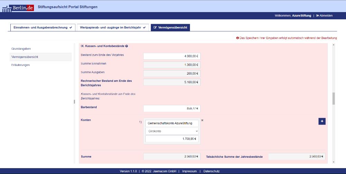Open the Wertpapierab- und -zugänge im Berichtsjahr tab
This screenshot has height=174, width=346.
tap(112, 27)
